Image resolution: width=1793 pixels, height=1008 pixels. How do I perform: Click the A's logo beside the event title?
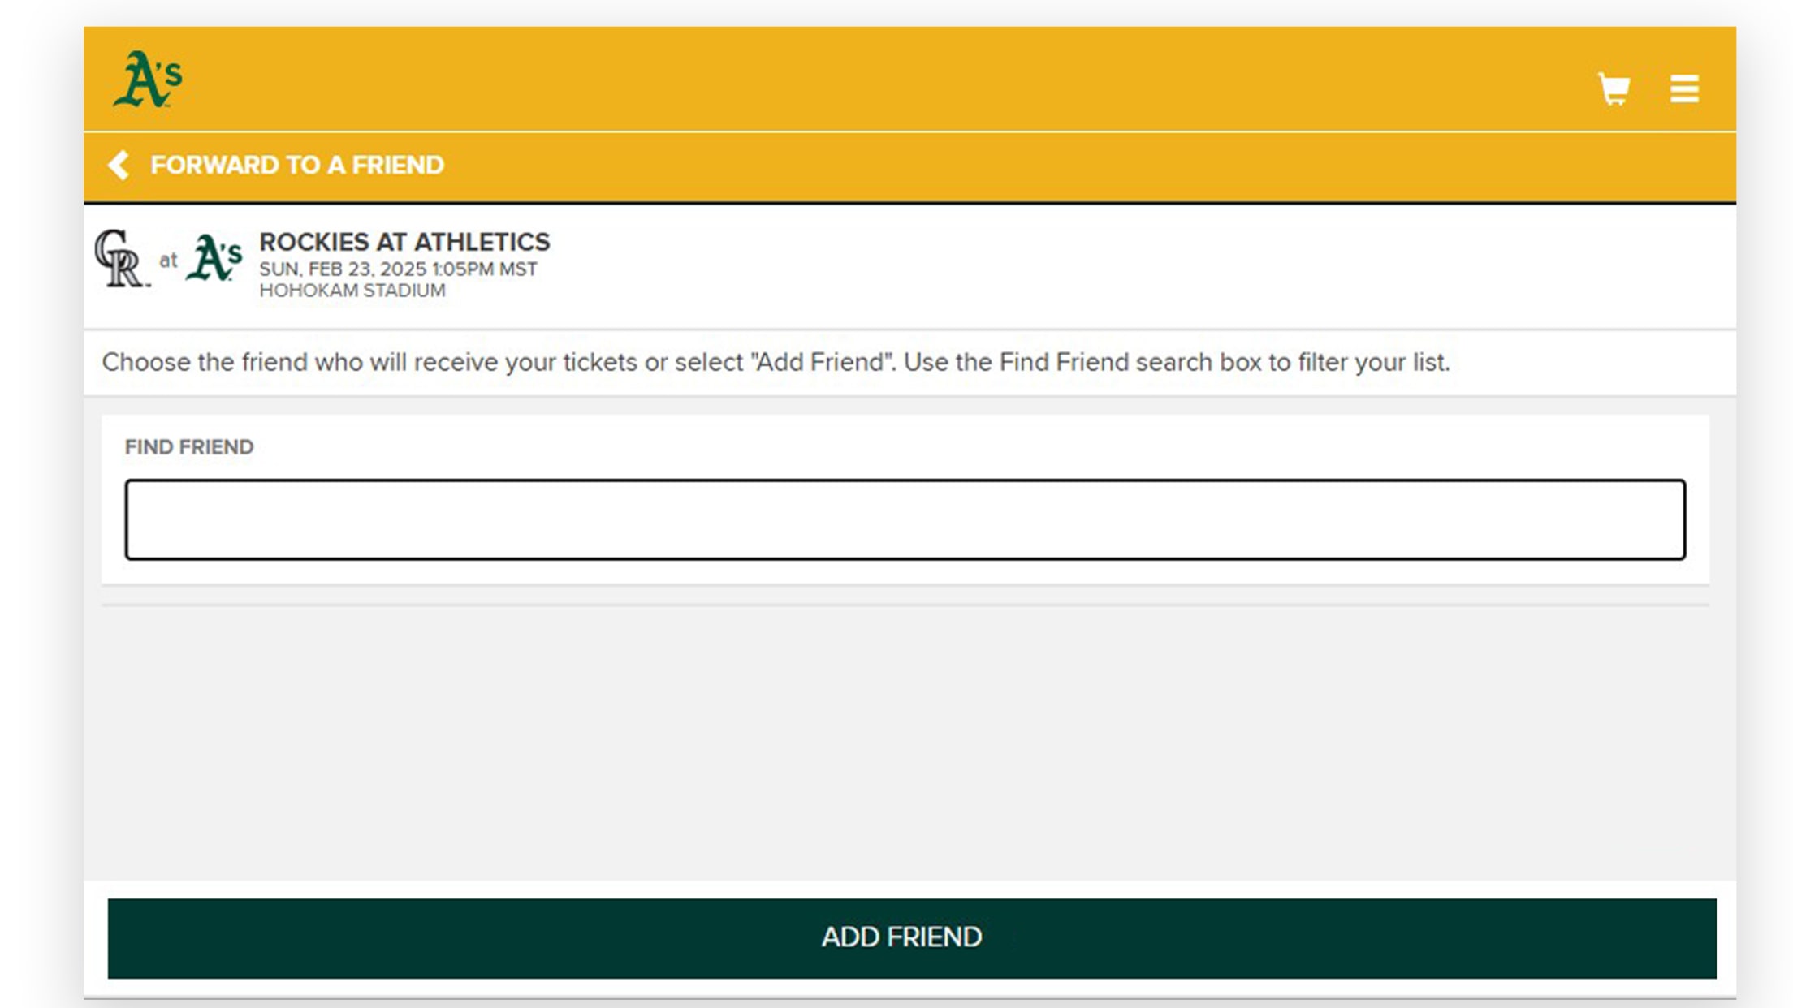[214, 259]
